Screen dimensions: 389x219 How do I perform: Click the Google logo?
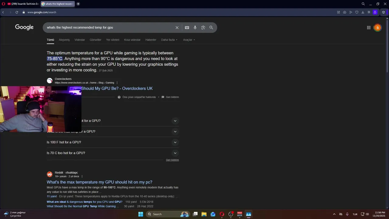pyautogui.click(x=24, y=27)
